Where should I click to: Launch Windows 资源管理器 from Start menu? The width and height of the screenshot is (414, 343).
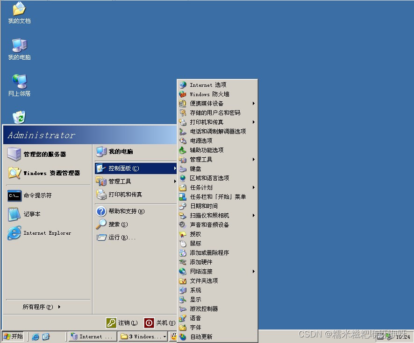point(48,173)
